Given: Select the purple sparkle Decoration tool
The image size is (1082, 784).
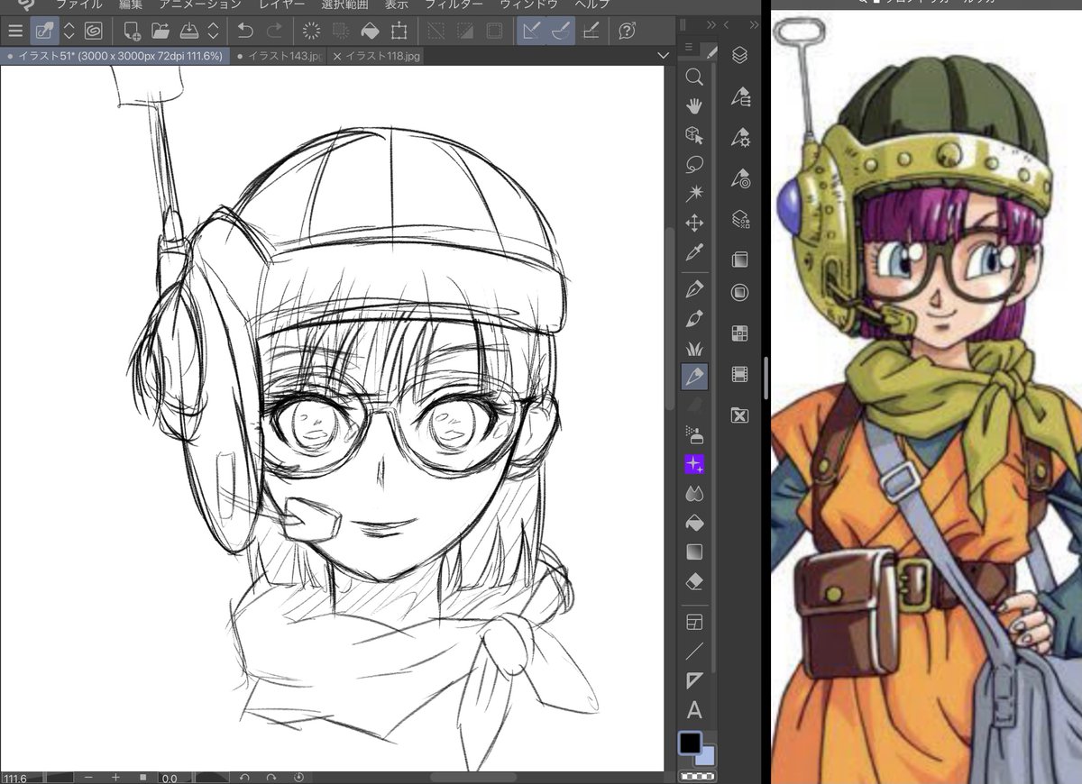Looking at the screenshot, I should tap(694, 464).
